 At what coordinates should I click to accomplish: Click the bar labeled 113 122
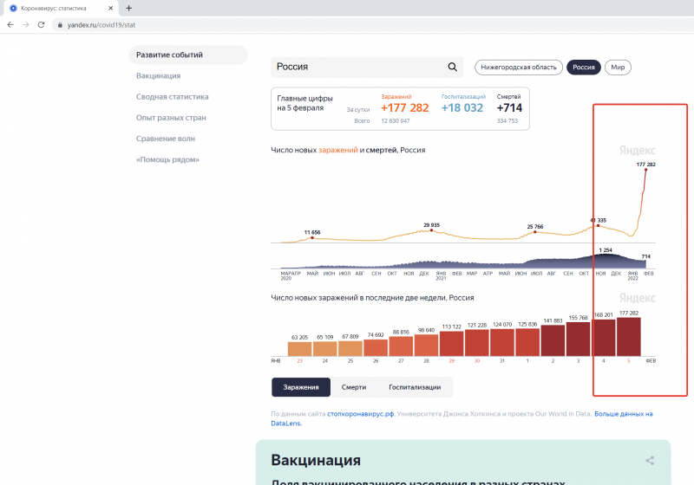pos(451,343)
